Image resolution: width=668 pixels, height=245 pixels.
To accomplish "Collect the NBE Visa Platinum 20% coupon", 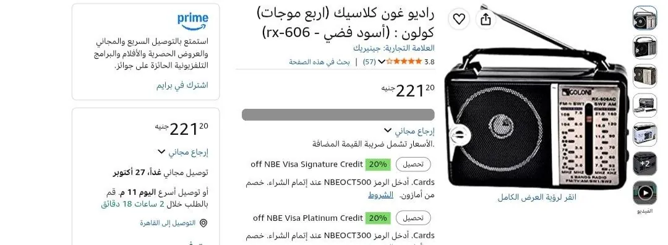I will tap(413, 218).
